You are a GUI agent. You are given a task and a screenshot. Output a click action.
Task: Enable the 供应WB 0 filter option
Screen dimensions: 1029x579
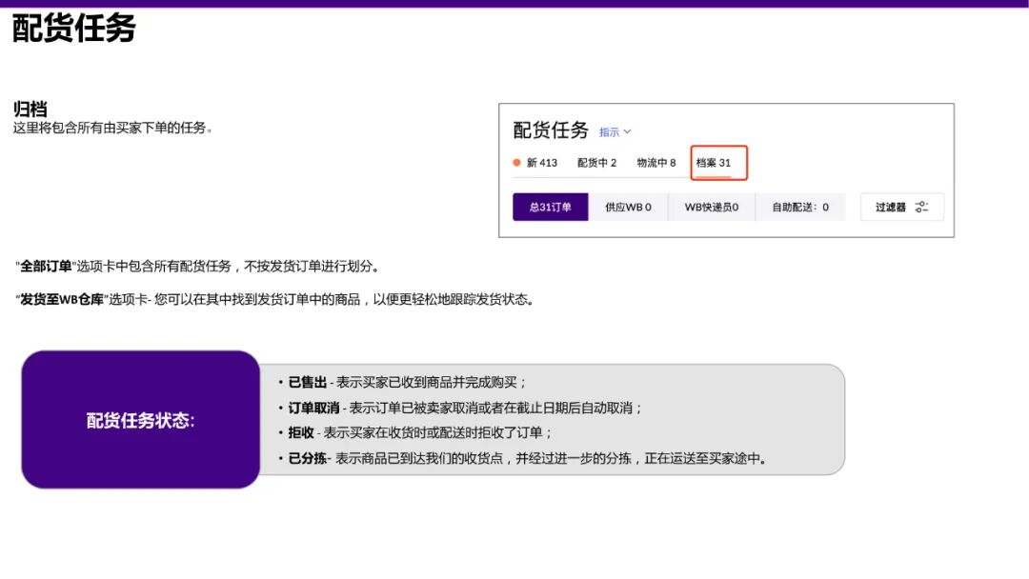[627, 207]
